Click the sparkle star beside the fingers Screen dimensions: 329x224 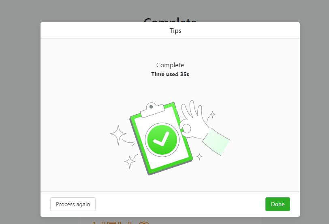coord(213,115)
